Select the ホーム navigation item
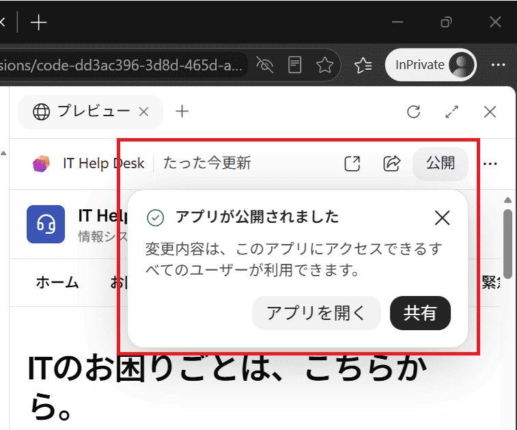Viewport: 517px width, 430px height. coord(57,283)
